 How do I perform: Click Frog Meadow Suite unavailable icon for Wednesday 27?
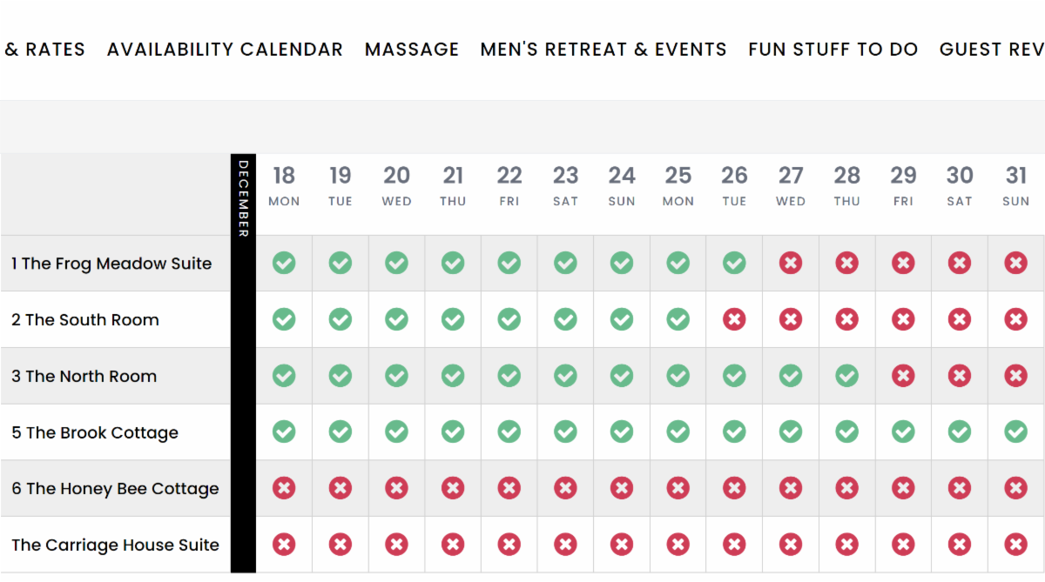791,263
